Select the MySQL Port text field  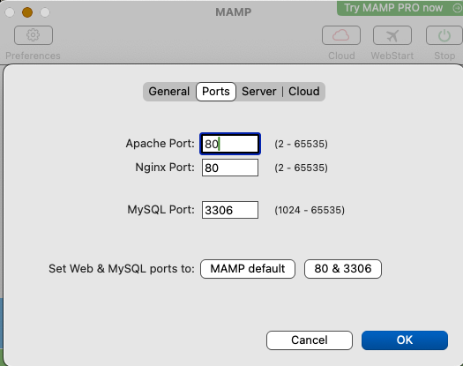click(x=230, y=210)
